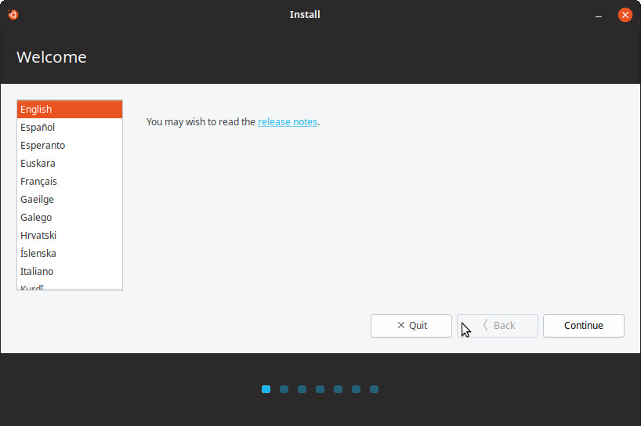Image resolution: width=641 pixels, height=426 pixels.
Task: Choose Italiano in the language list
Action: 69,272
